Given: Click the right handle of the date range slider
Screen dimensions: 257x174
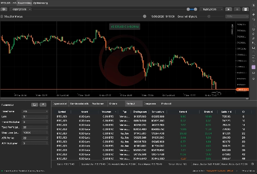Looking at the screenshot, I should pos(195,9).
